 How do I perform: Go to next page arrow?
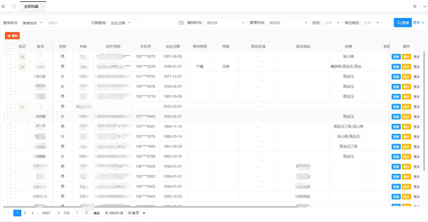point(59,213)
